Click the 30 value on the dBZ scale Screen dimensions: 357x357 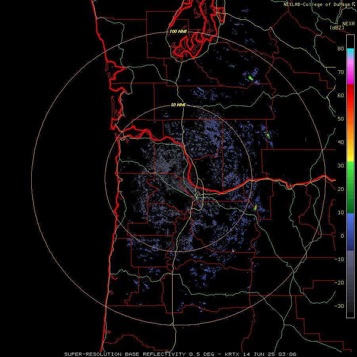click(341, 166)
